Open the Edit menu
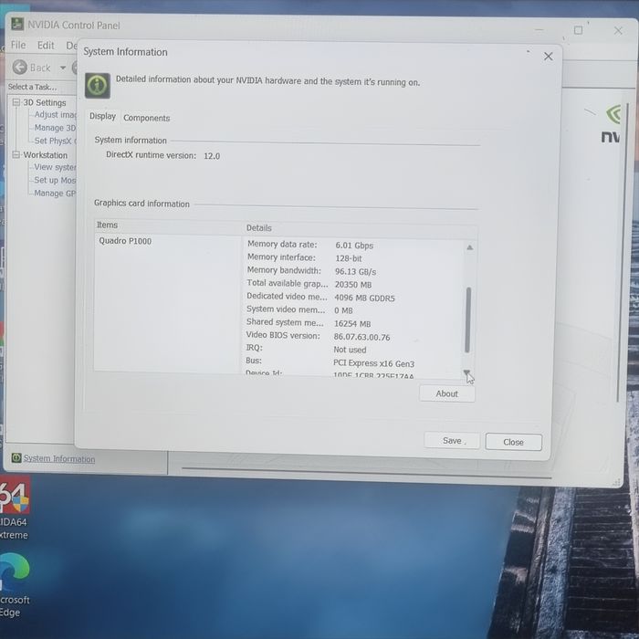The width and height of the screenshot is (639, 639). (x=46, y=46)
